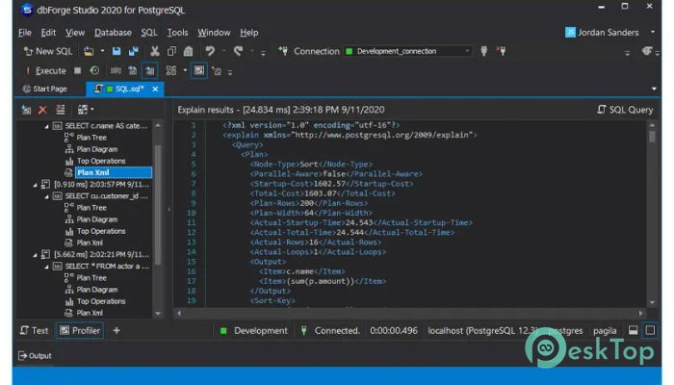Click the XML editor vertical scrollbar
This screenshot has width=674, height=385.
tap(652, 214)
